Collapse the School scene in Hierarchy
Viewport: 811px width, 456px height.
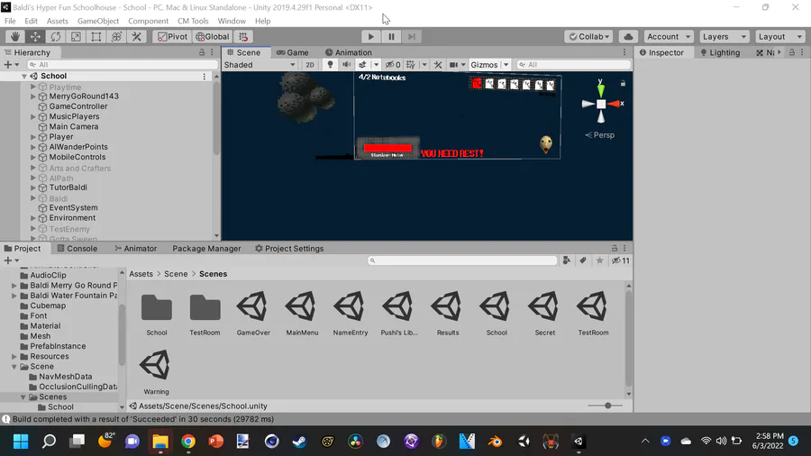tap(23, 76)
